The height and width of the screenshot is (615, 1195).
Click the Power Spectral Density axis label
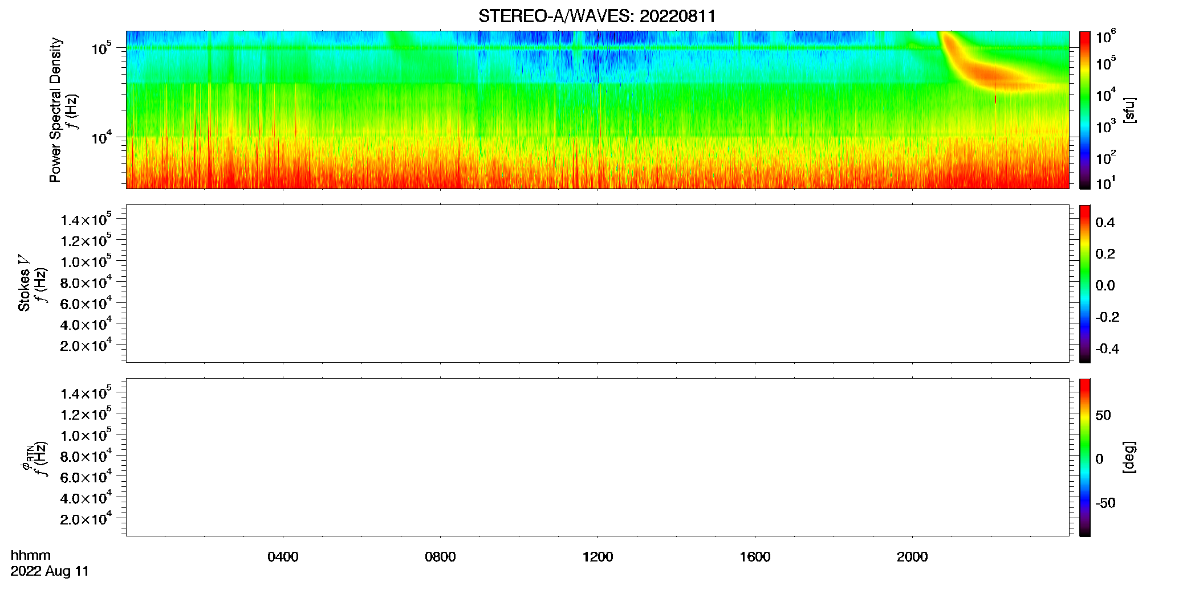click(x=55, y=110)
